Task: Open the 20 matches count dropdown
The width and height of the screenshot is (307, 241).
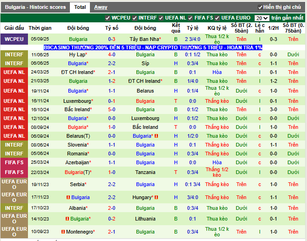Action: [x=262, y=18]
